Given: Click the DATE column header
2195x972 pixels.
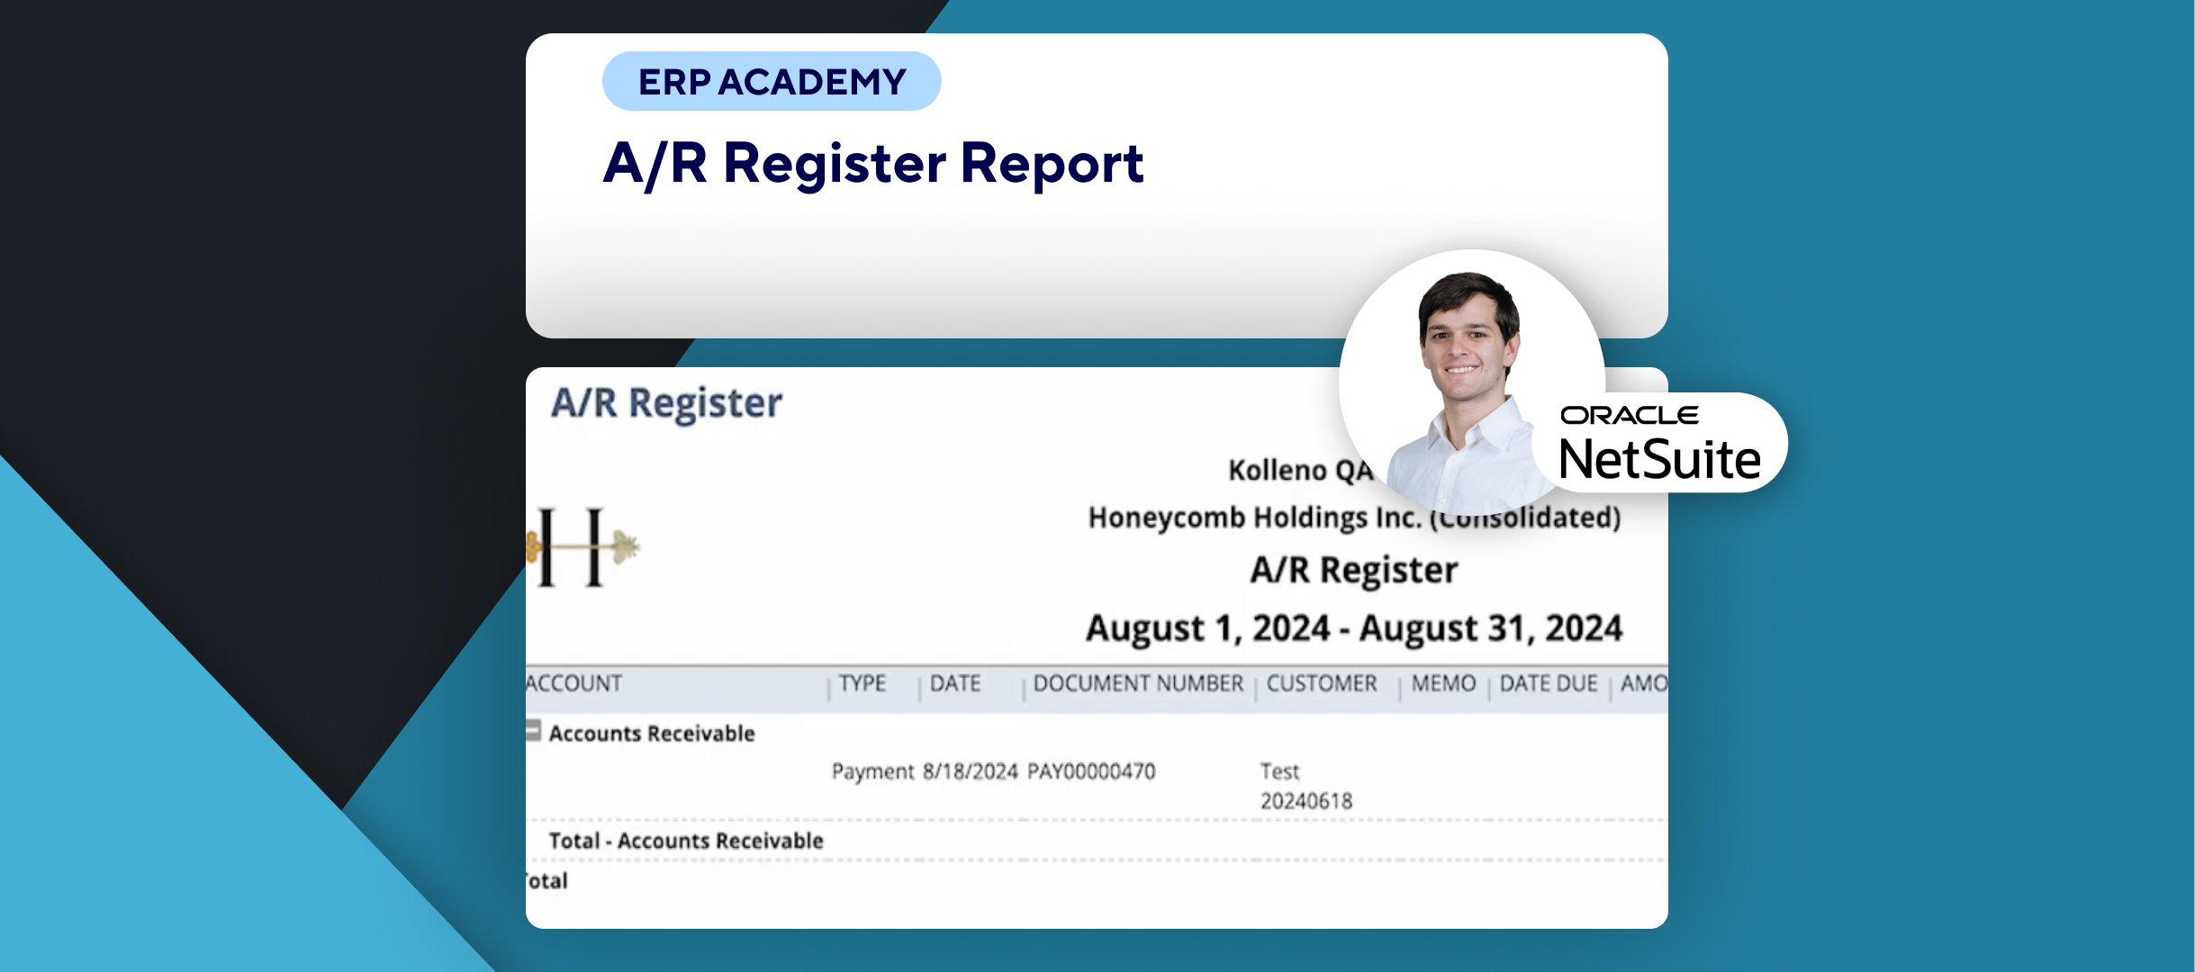Looking at the screenshot, I should (955, 684).
